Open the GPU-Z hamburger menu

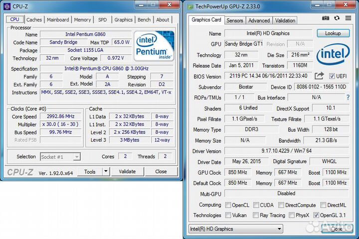tap(348, 18)
